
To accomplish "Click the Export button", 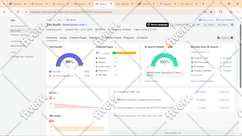I will click(x=209, y=25).
